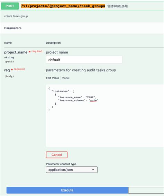The height and width of the screenshot is (196, 164).
Task: Click the Chinese endpoint summary text
Action: 117,6
